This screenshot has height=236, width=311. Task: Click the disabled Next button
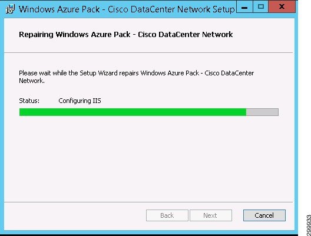tap(211, 215)
